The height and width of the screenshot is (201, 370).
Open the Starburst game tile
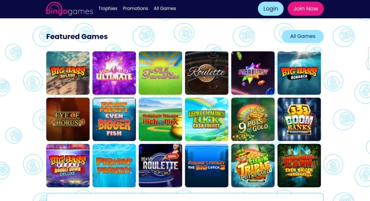pyautogui.click(x=253, y=73)
